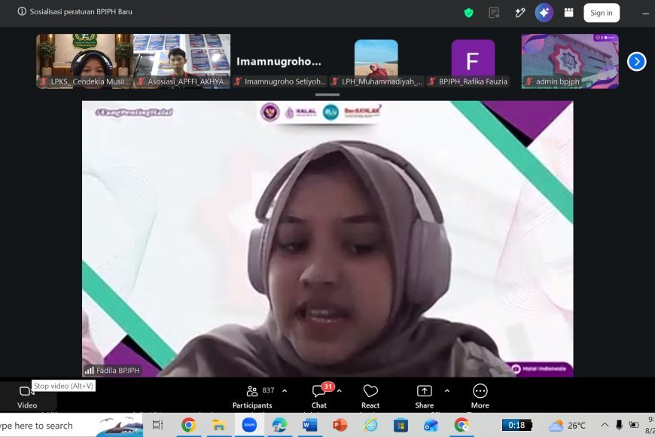Select Asosiasi_APFFI_AKHYA... participant thumbnail

coord(181,61)
